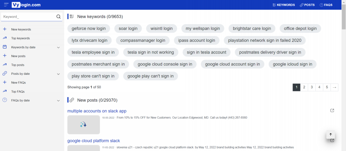Expand Posts by date chevron
Screen dimensions: 346x151
(58, 74)
